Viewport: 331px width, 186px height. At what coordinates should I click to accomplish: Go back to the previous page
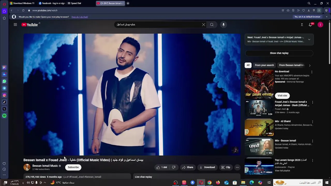coord(11,10)
